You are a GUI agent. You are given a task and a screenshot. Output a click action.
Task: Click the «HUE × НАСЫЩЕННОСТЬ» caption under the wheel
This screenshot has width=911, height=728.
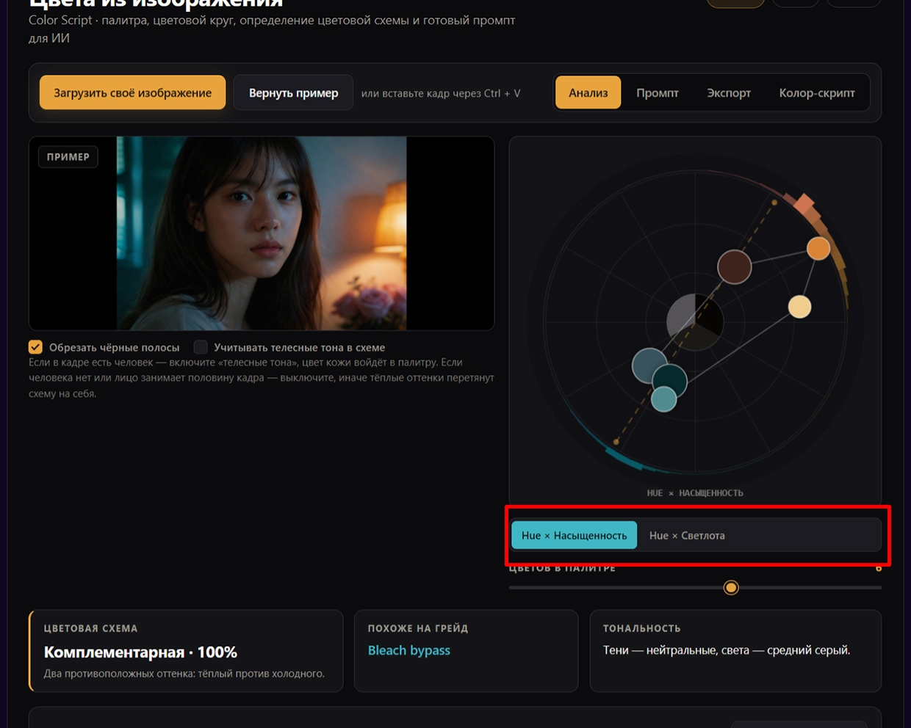coord(695,493)
